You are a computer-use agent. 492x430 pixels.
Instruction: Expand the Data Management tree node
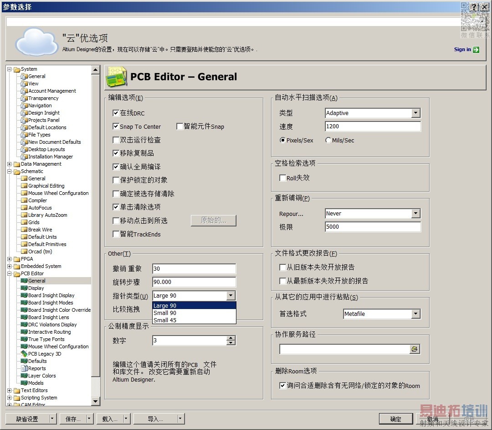tap(10, 164)
